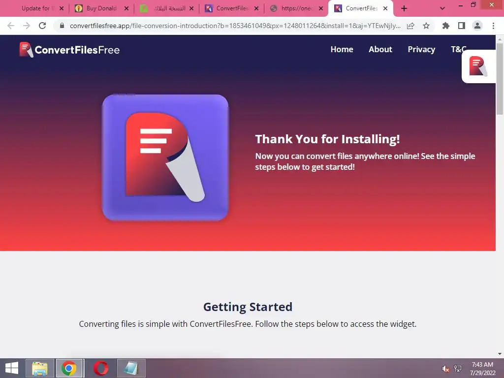Click the 'Thank You for Installing!' heading
This screenshot has height=378, width=504.
coord(327,139)
